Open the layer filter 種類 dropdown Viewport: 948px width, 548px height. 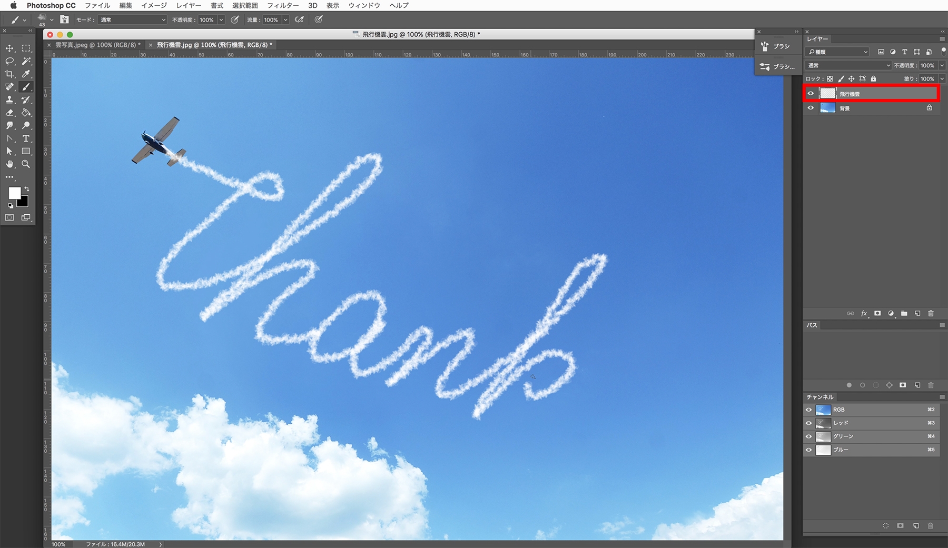(838, 52)
